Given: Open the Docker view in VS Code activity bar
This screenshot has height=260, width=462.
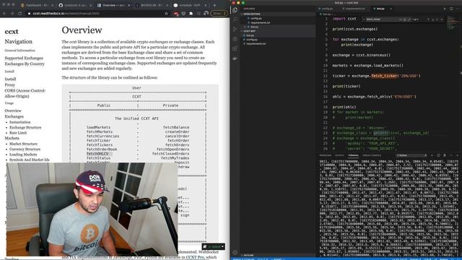Looking at the screenshot, I should tap(235, 58).
